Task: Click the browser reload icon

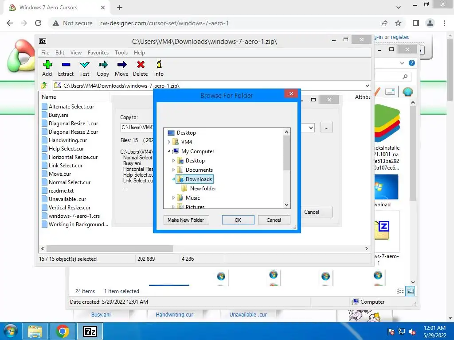Action: coord(38,23)
